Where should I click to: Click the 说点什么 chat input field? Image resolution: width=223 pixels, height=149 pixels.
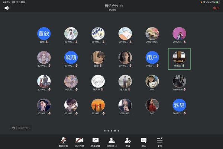coord(25,128)
